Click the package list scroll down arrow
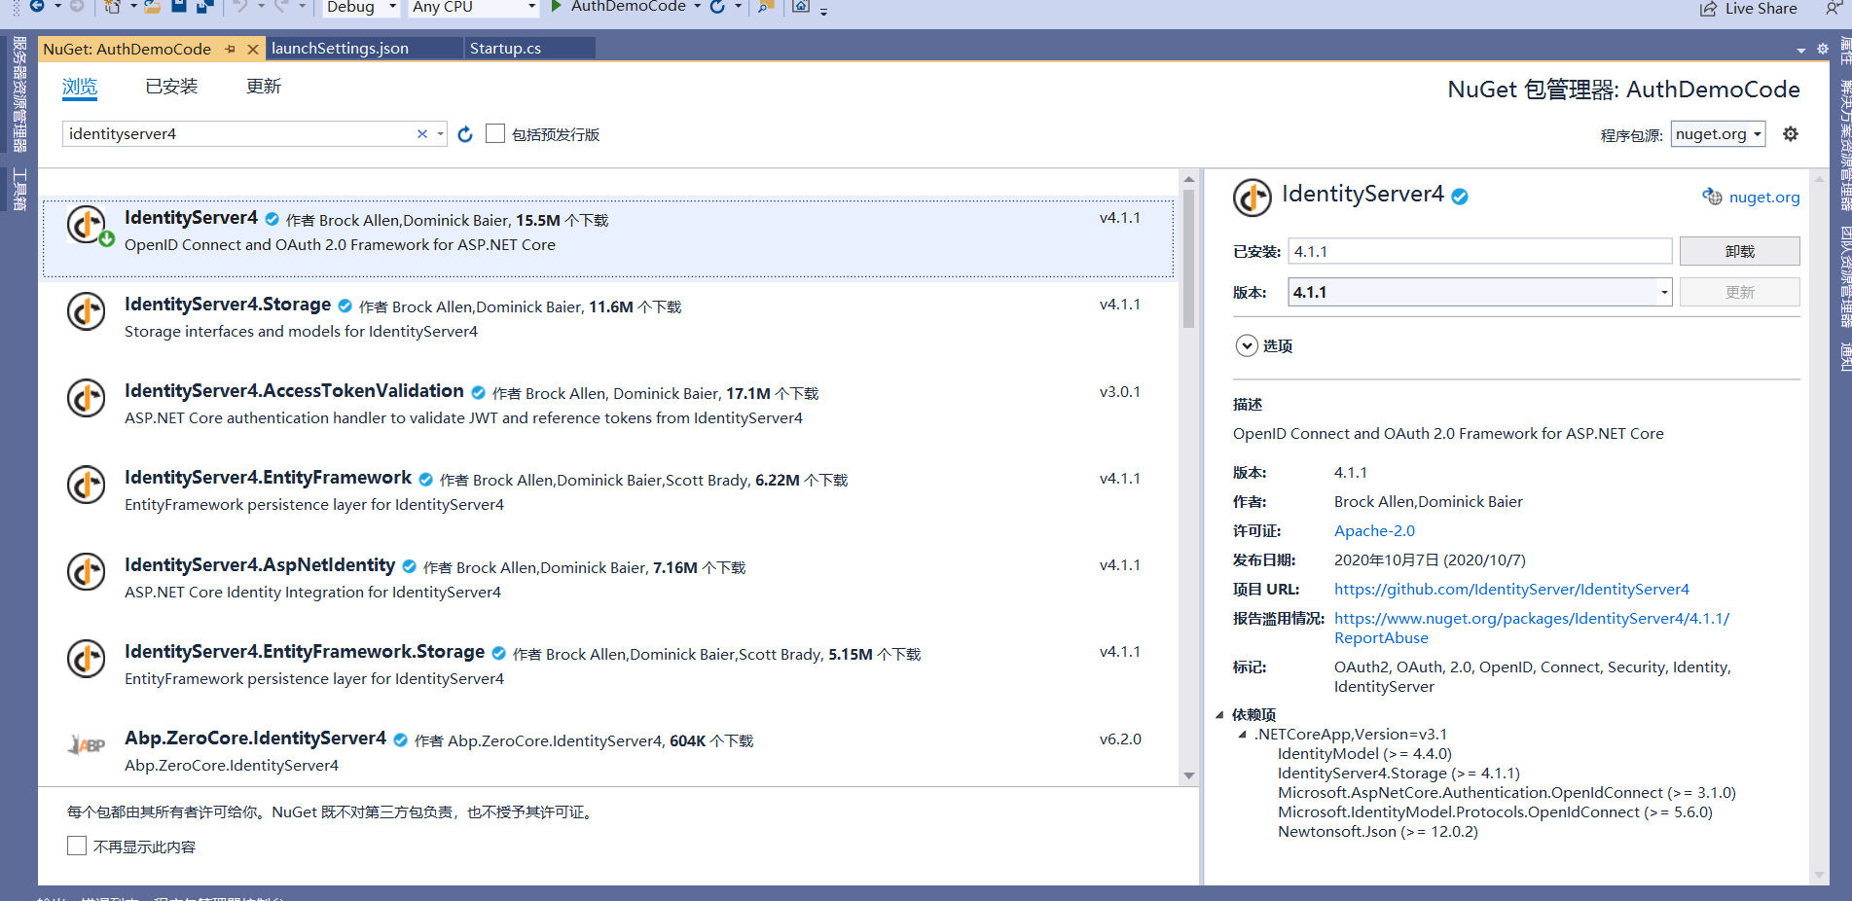 (x=1188, y=775)
